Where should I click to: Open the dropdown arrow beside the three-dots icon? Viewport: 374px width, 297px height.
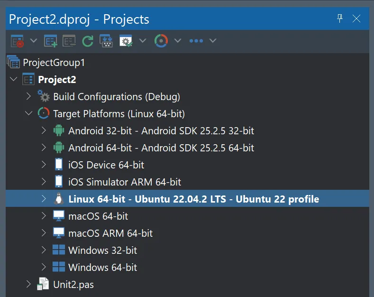tap(213, 41)
